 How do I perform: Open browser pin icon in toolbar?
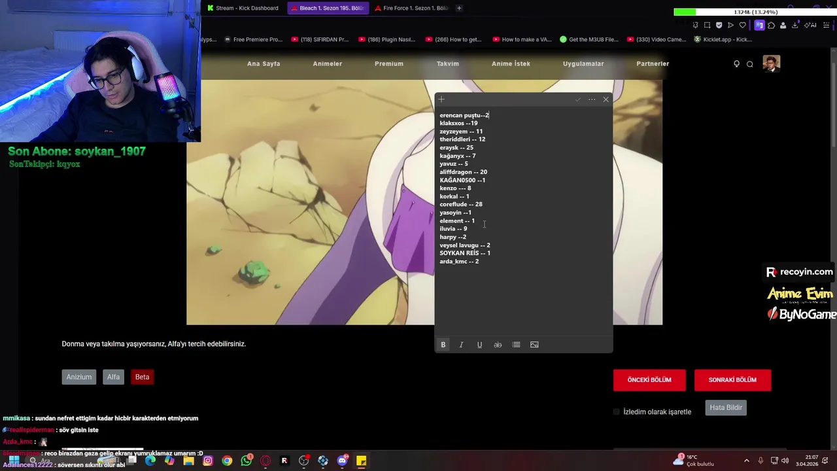coord(695,25)
